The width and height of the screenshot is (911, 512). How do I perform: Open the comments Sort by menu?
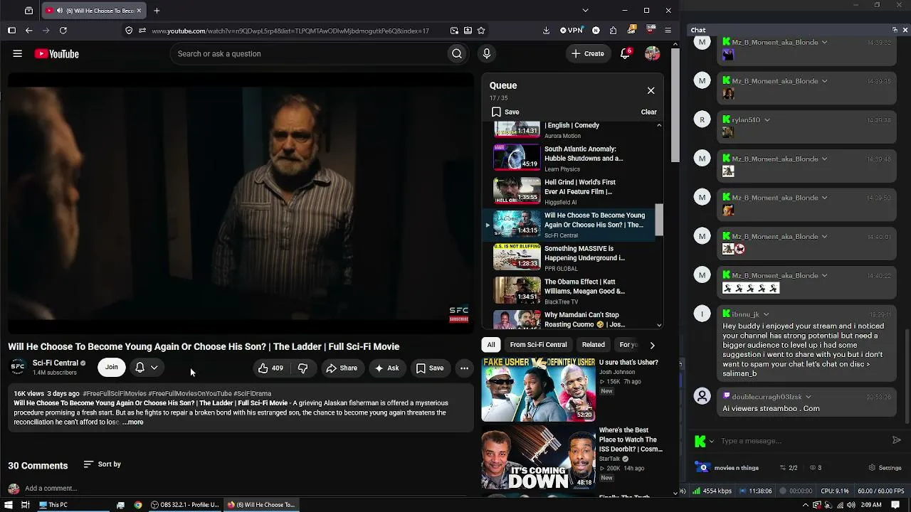[102, 464]
